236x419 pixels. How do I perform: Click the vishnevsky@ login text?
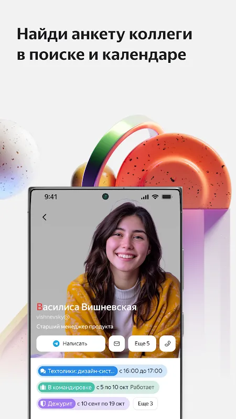(x=53, y=317)
